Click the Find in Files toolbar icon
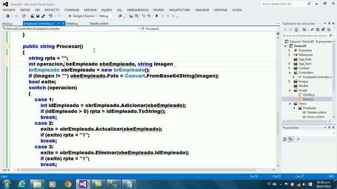 click(120, 16)
